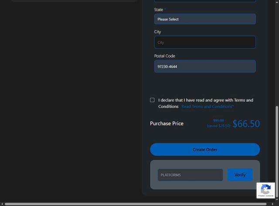Click the Purchase Price label
This screenshot has width=279, height=206.
tap(167, 124)
